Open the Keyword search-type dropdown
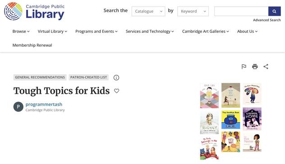Screen dimensions: 285x164 coord(193,11)
